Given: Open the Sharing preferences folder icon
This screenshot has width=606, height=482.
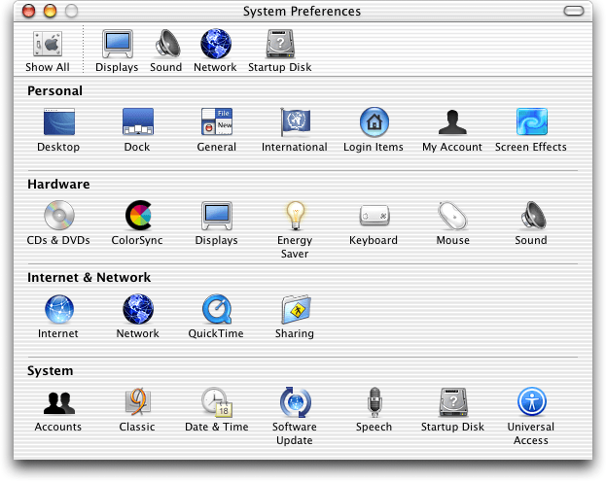Looking at the screenshot, I should (295, 309).
